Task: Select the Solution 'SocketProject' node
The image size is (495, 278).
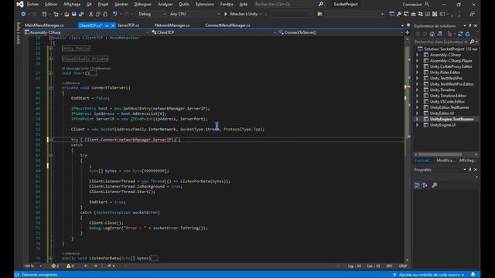Action: 447,49
